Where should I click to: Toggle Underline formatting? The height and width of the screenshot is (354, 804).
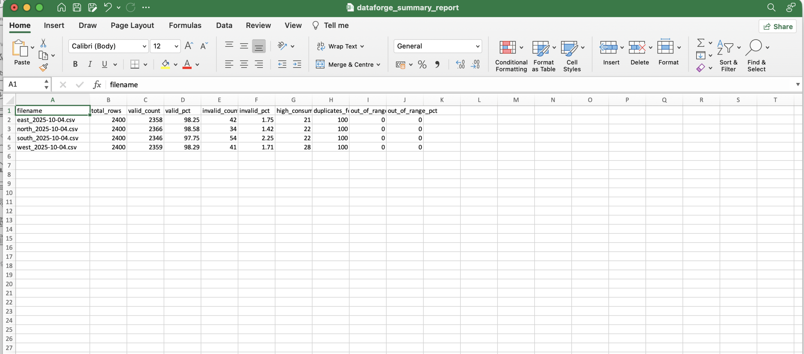tap(105, 64)
